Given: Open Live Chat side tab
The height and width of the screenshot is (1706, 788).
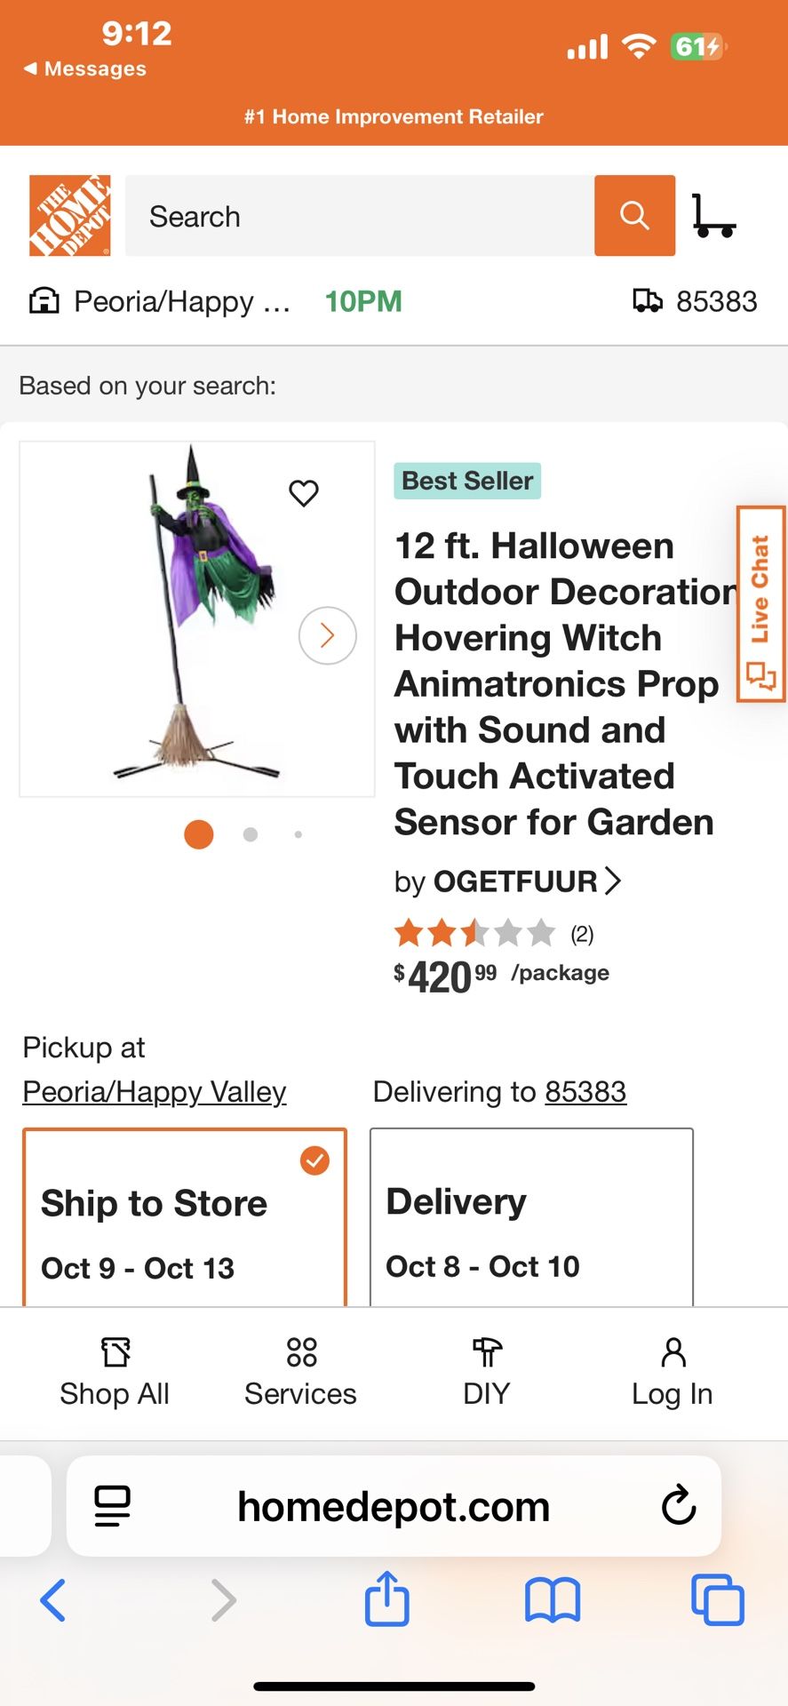Looking at the screenshot, I should [x=760, y=604].
